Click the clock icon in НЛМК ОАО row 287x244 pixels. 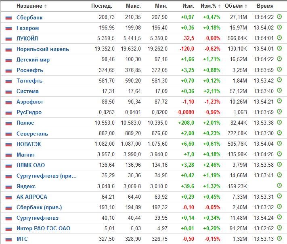(x=279, y=164)
